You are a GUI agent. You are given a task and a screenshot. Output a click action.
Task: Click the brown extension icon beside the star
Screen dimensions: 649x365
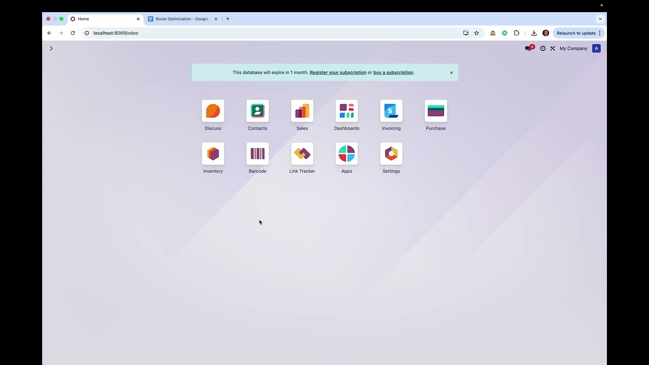(x=492, y=33)
